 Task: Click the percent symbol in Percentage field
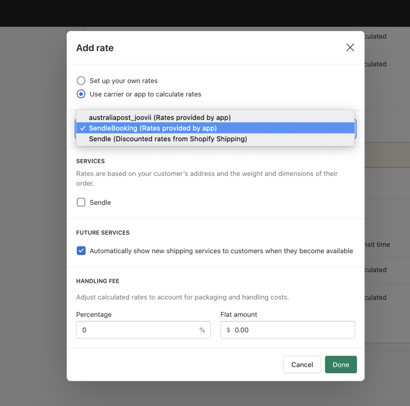coord(202,330)
